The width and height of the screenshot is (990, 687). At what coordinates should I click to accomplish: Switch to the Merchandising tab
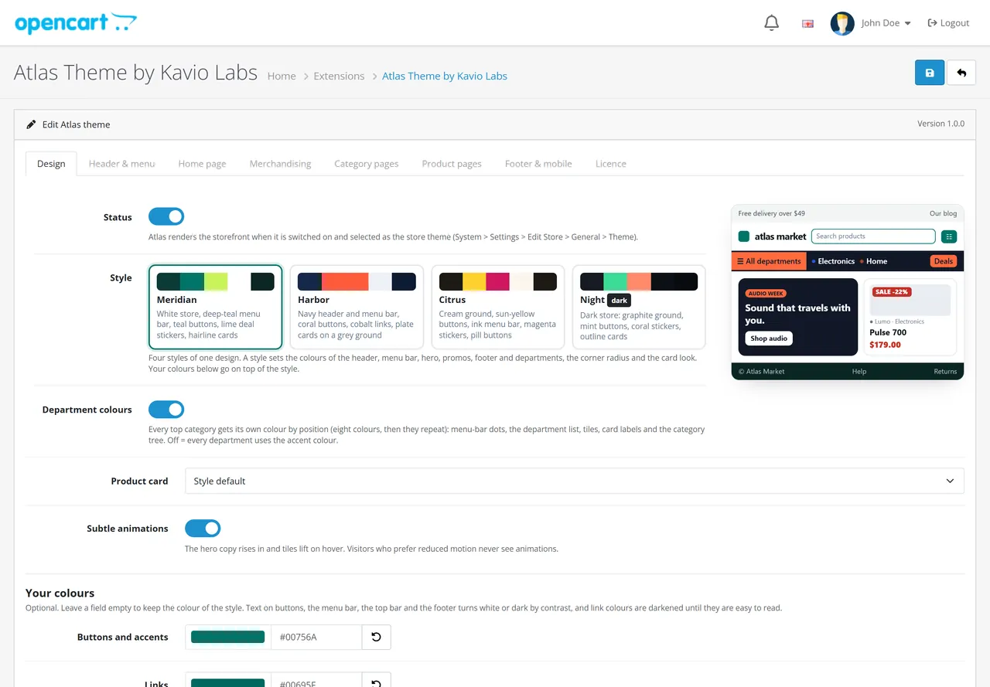tap(280, 164)
